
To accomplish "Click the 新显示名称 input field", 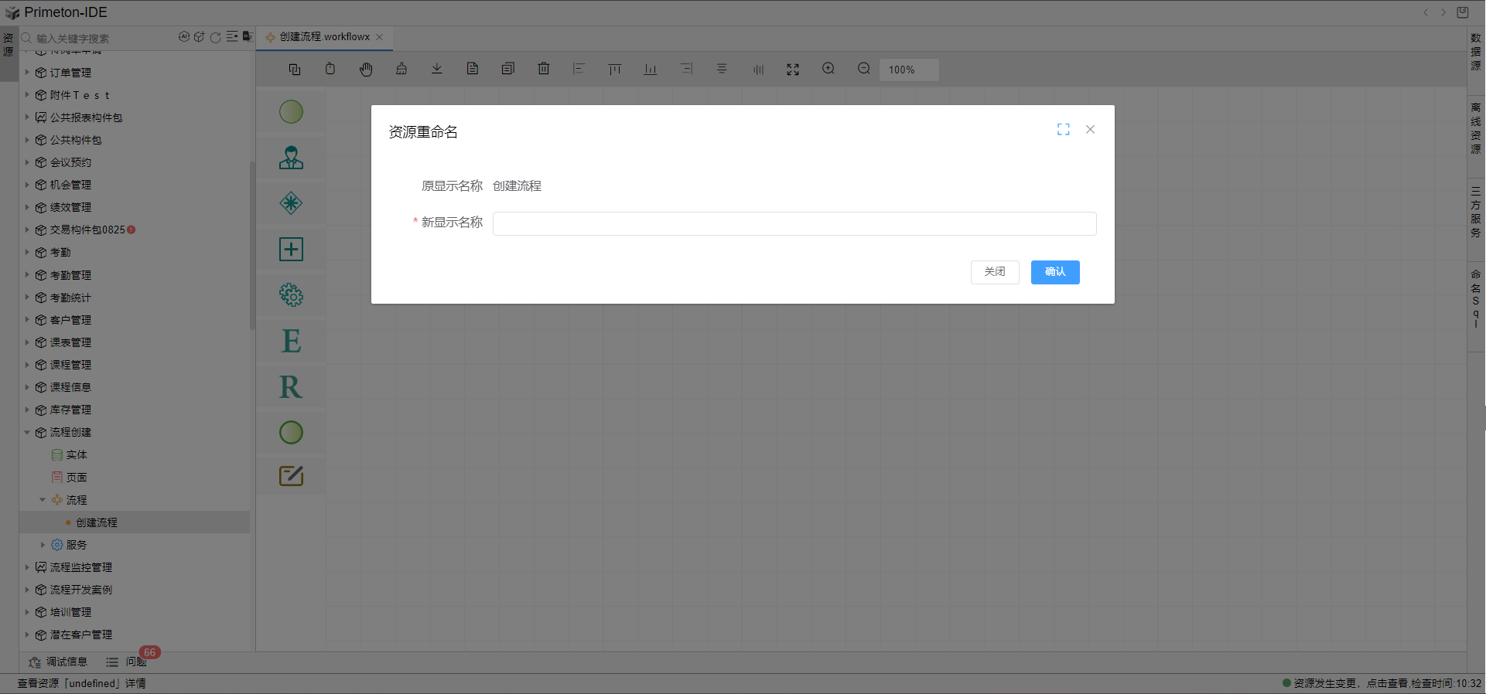I will pos(794,224).
